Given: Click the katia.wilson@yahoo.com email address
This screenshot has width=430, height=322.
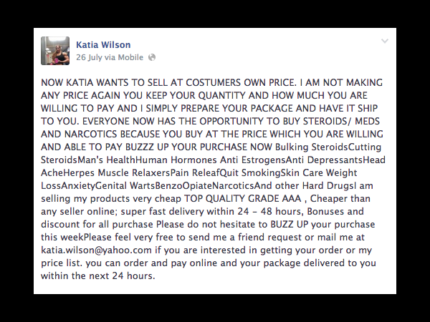Looking at the screenshot, I should 96,250.
